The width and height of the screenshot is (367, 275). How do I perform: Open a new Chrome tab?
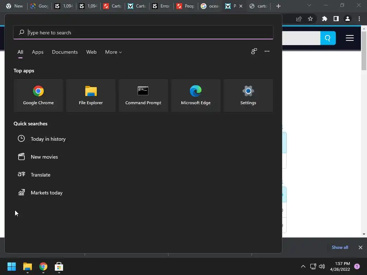[x=278, y=6]
